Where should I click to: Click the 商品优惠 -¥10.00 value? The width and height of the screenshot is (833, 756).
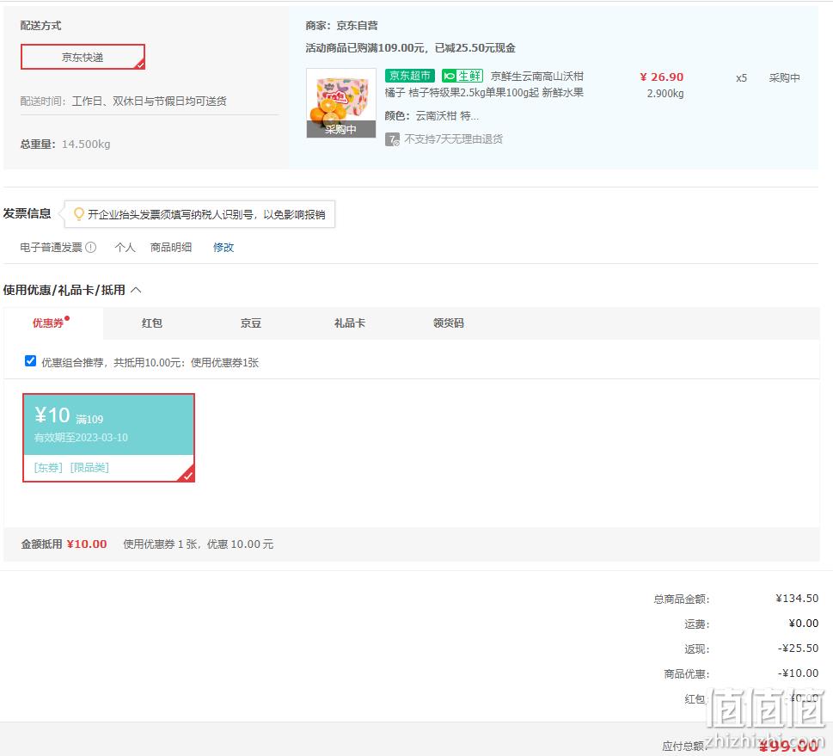click(798, 673)
